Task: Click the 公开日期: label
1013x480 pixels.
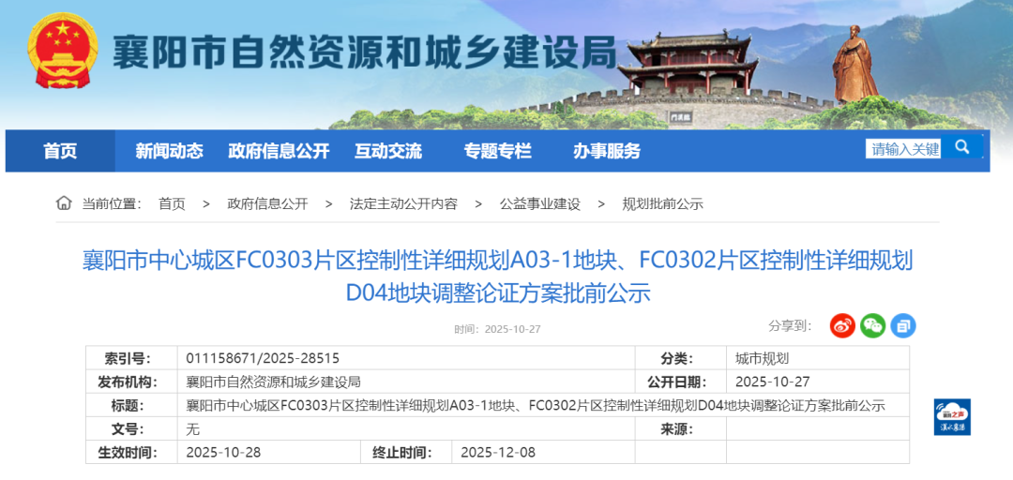Action: click(x=676, y=382)
